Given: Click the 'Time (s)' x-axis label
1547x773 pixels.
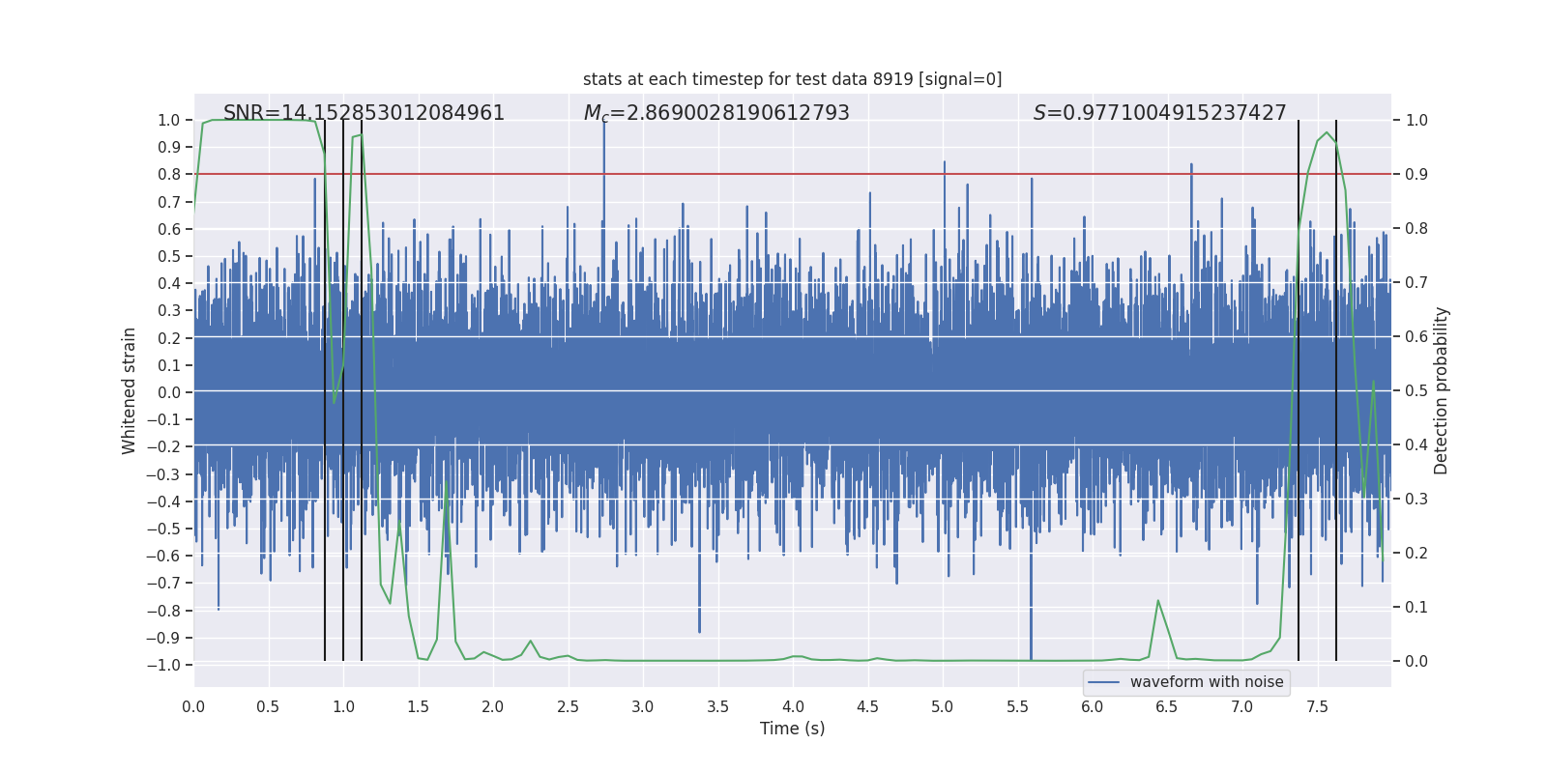Looking at the screenshot, I should pos(792,729).
